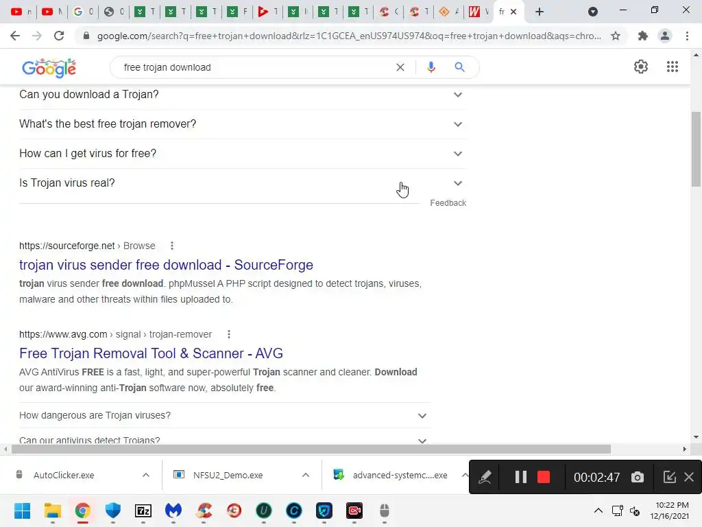Open a new browser tab

click(x=540, y=12)
